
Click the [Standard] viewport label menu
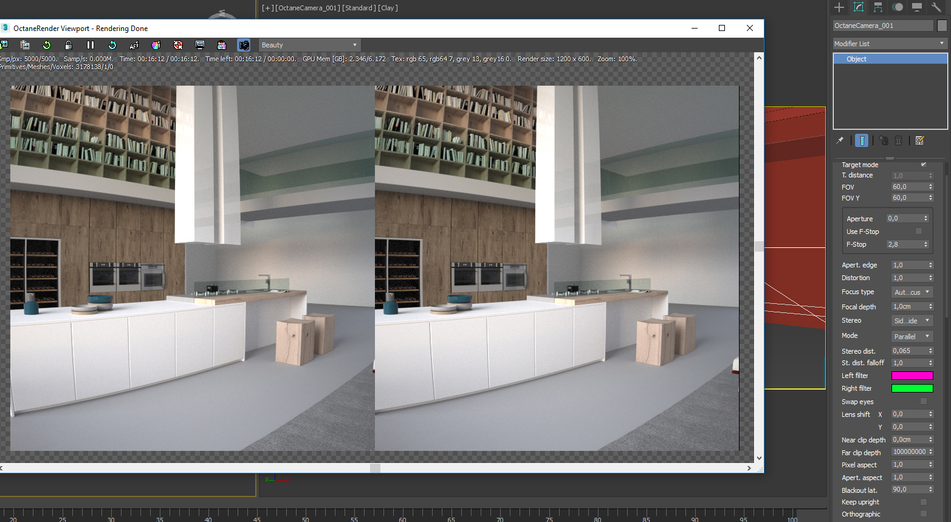[359, 8]
